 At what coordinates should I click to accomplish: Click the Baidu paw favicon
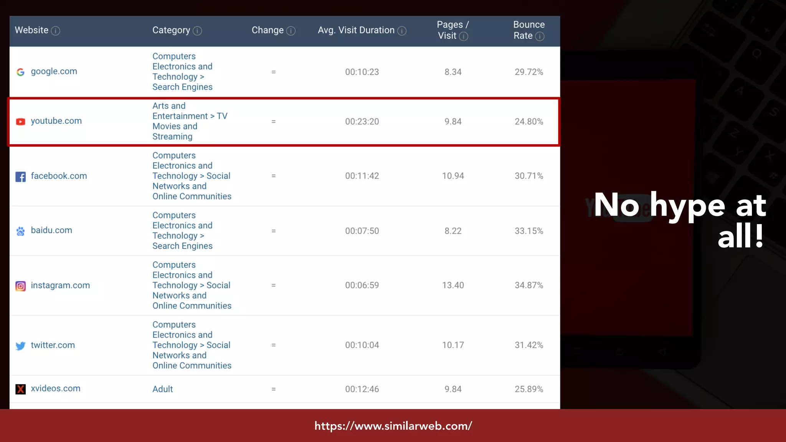click(21, 231)
